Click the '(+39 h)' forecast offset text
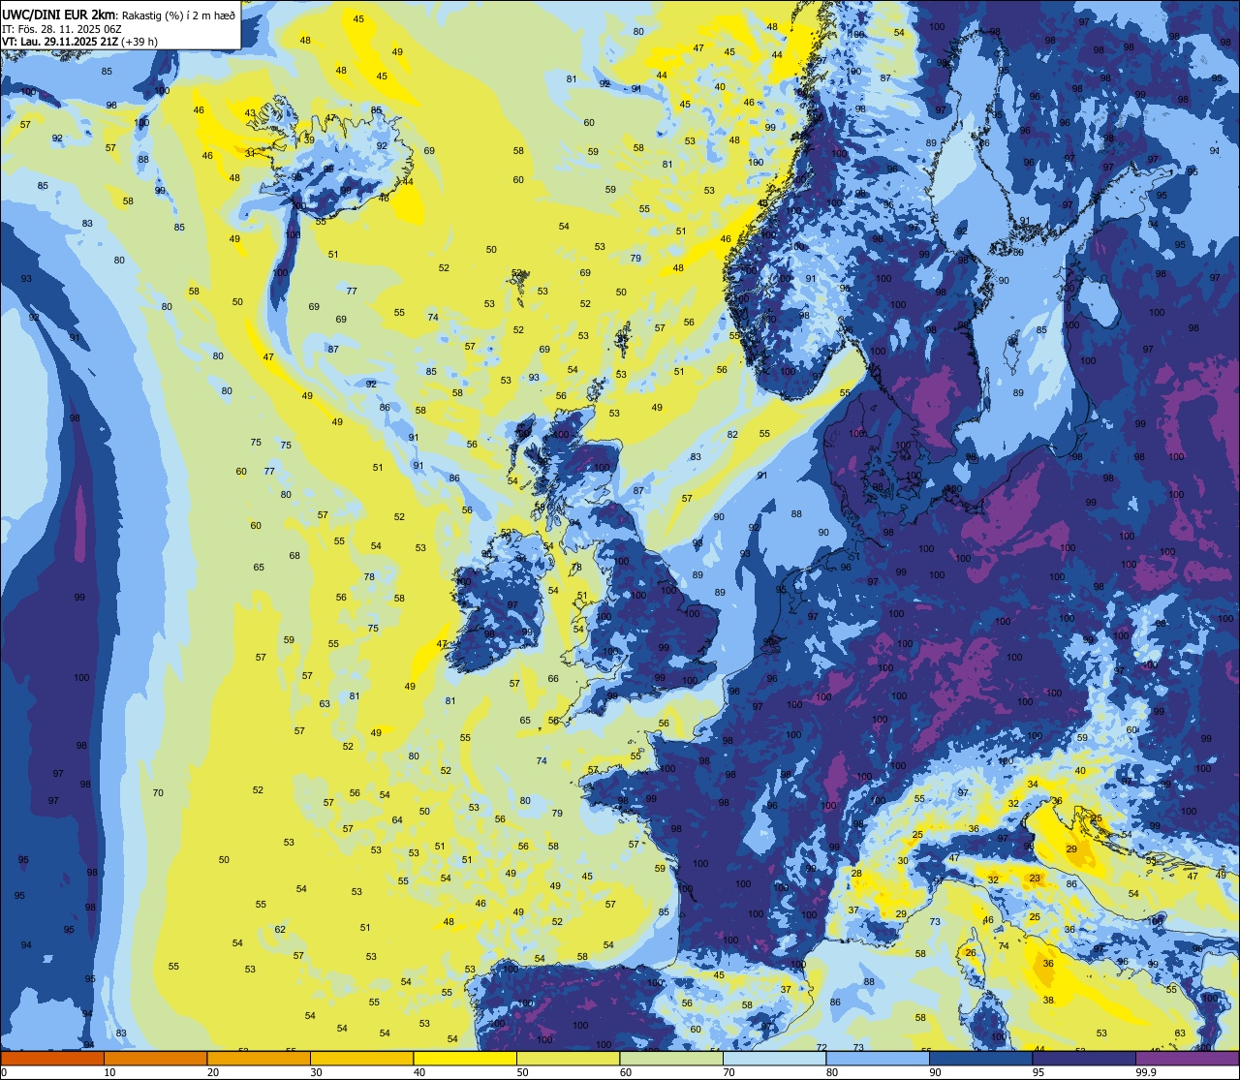This screenshot has height=1080, width=1240. pyautogui.click(x=139, y=42)
